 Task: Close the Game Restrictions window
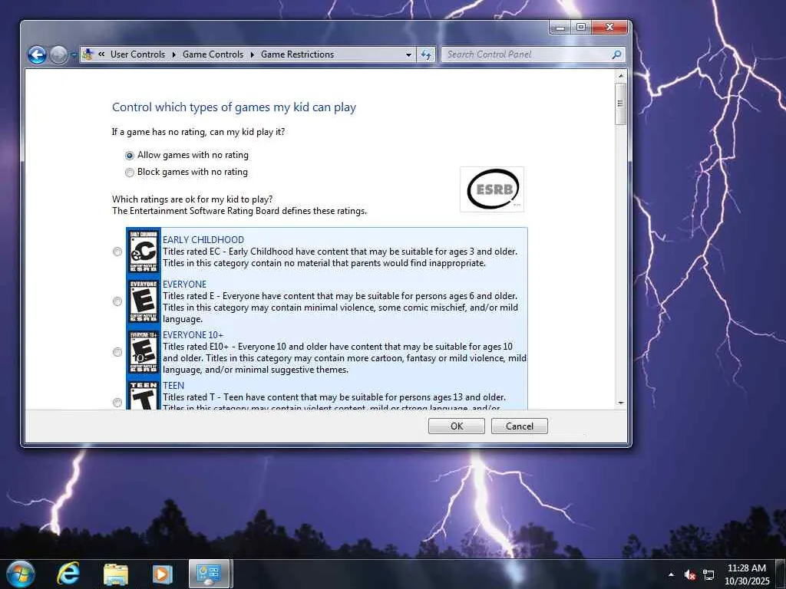pos(609,28)
